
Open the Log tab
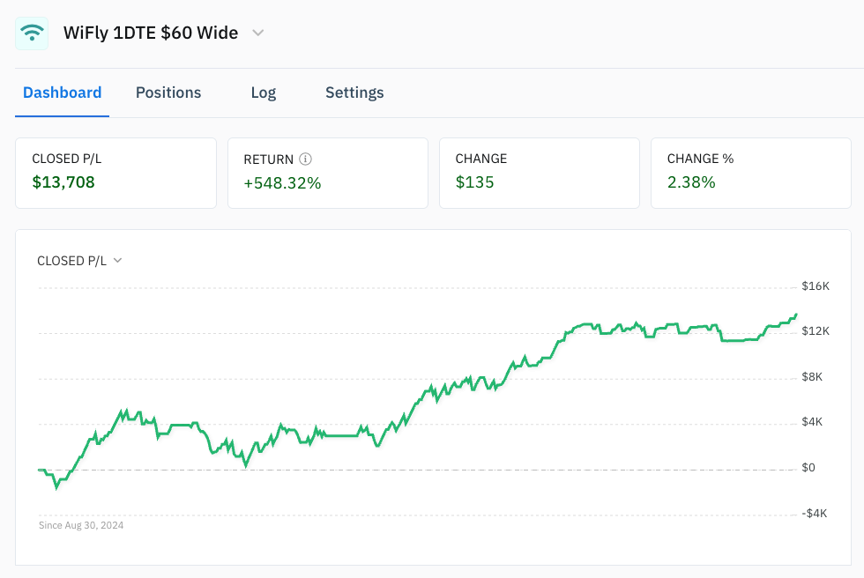click(x=263, y=93)
